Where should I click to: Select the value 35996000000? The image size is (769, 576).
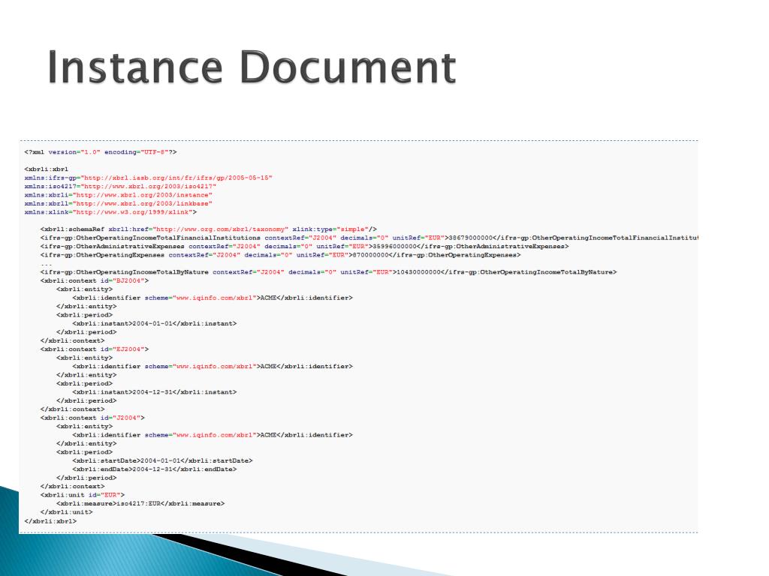[x=394, y=246]
